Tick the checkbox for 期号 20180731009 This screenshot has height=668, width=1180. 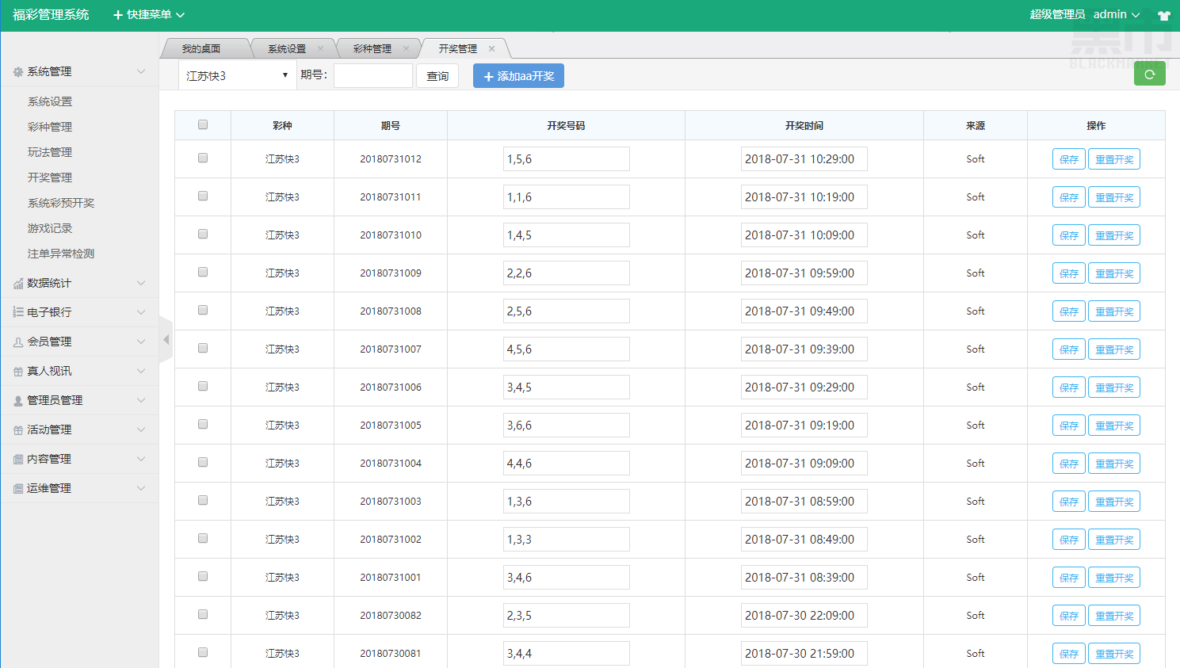click(203, 272)
